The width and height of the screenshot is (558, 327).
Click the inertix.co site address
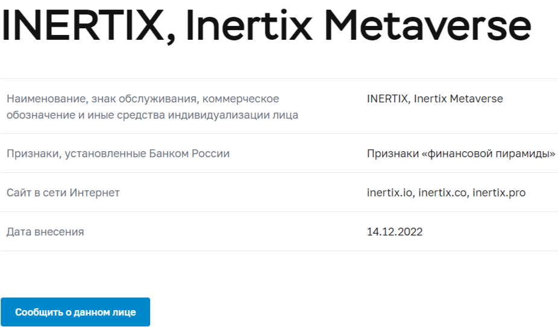[442, 193]
